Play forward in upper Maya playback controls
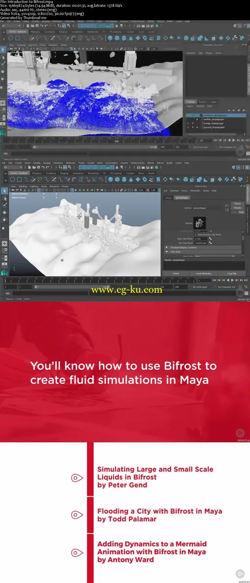The height and width of the screenshot is (583, 250). tap(233, 140)
